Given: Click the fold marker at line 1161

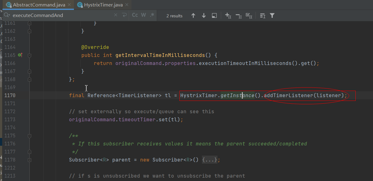Looking at the screenshot, I should (29, 23).
